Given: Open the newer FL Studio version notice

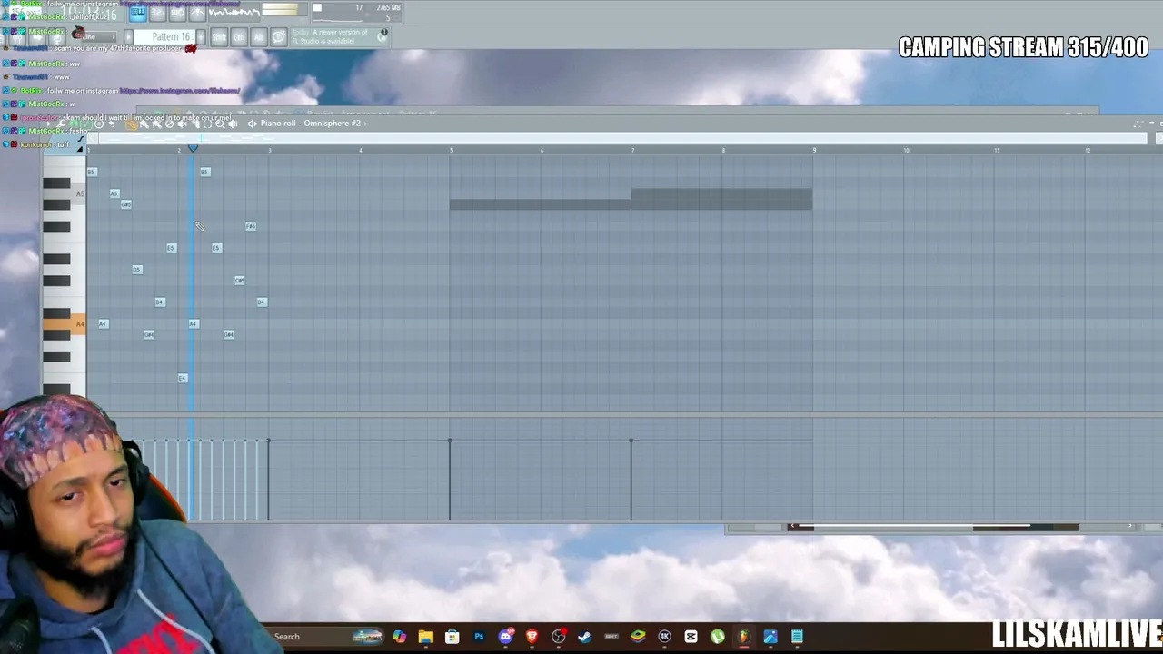Looking at the screenshot, I should (338, 36).
